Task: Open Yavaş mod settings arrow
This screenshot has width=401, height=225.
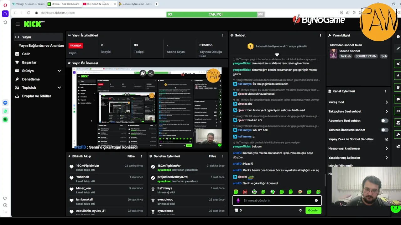Action: [387, 102]
